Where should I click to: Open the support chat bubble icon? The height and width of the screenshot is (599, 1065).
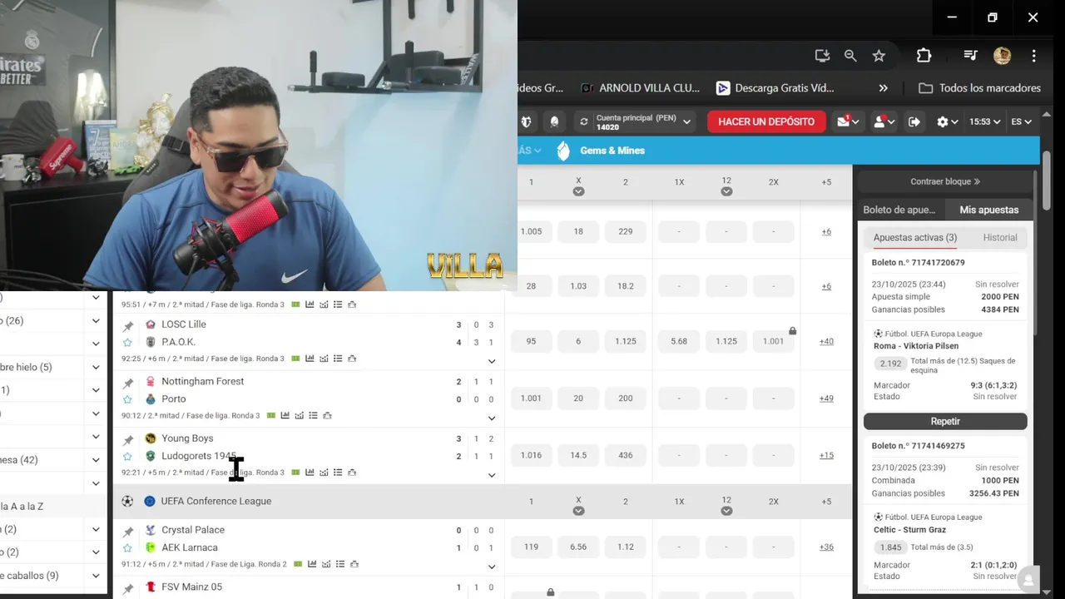(x=1029, y=579)
